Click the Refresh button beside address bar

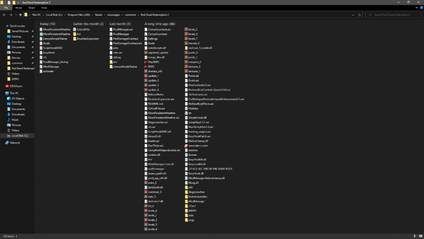coord(360,15)
